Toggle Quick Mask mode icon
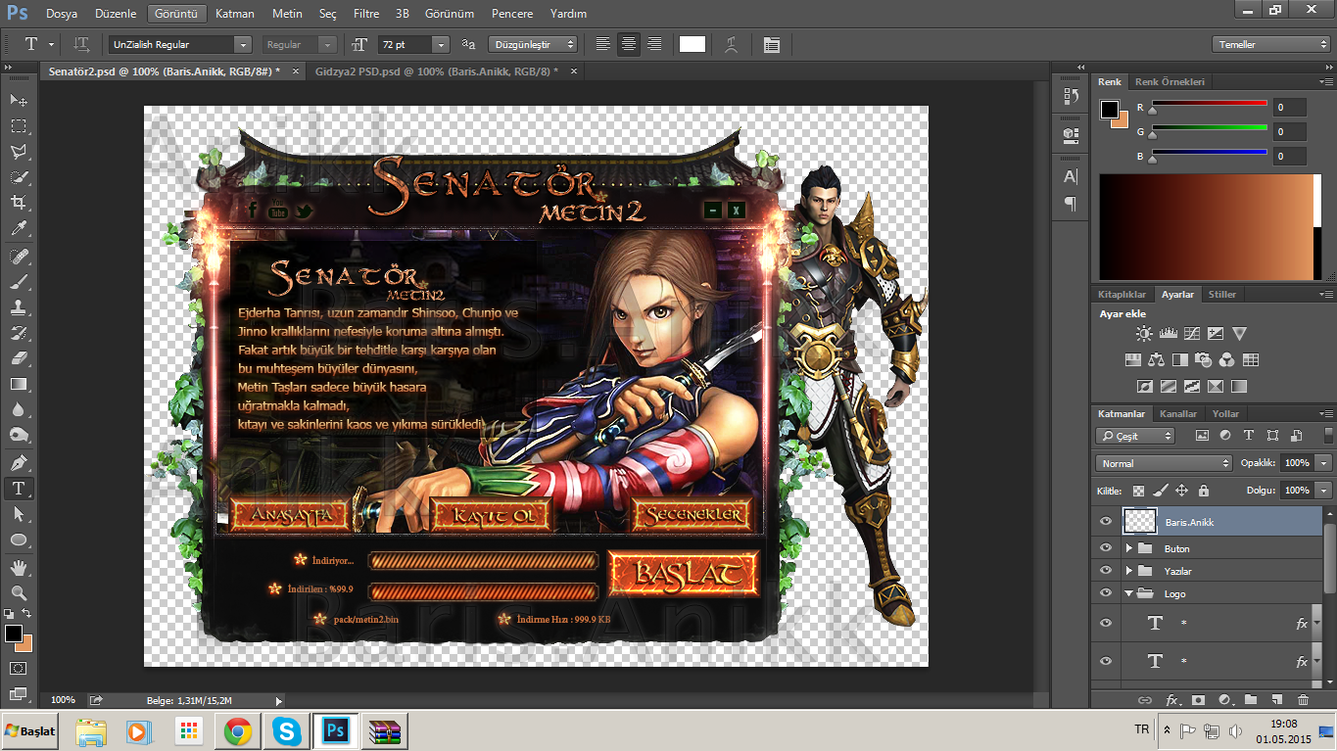Screen dimensions: 1337x751 (19, 668)
